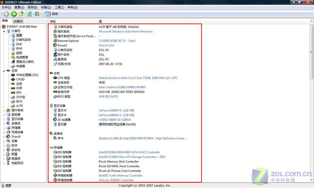Click the CPUID chip icon
This screenshot has width=314, height=188.
coord(13,79)
